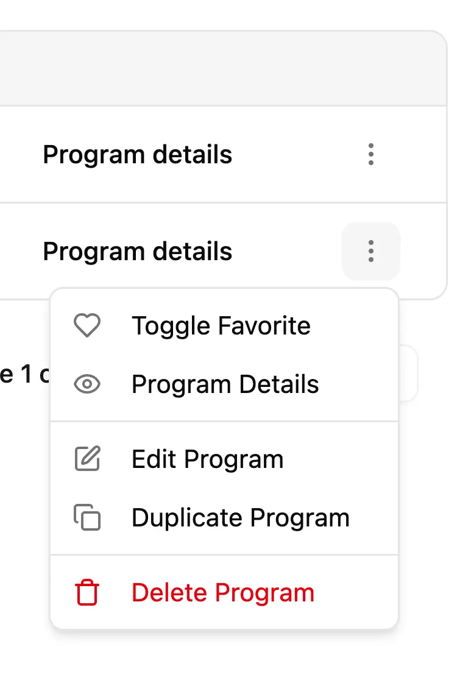Click the partially hidden button right of the menu
This screenshot has width=471, height=694.
click(408, 373)
